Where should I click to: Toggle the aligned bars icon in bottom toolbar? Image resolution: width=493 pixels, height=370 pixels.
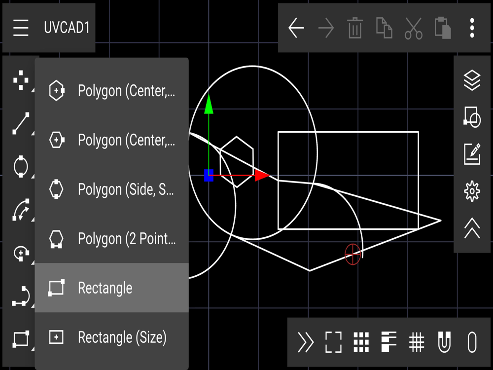(388, 342)
